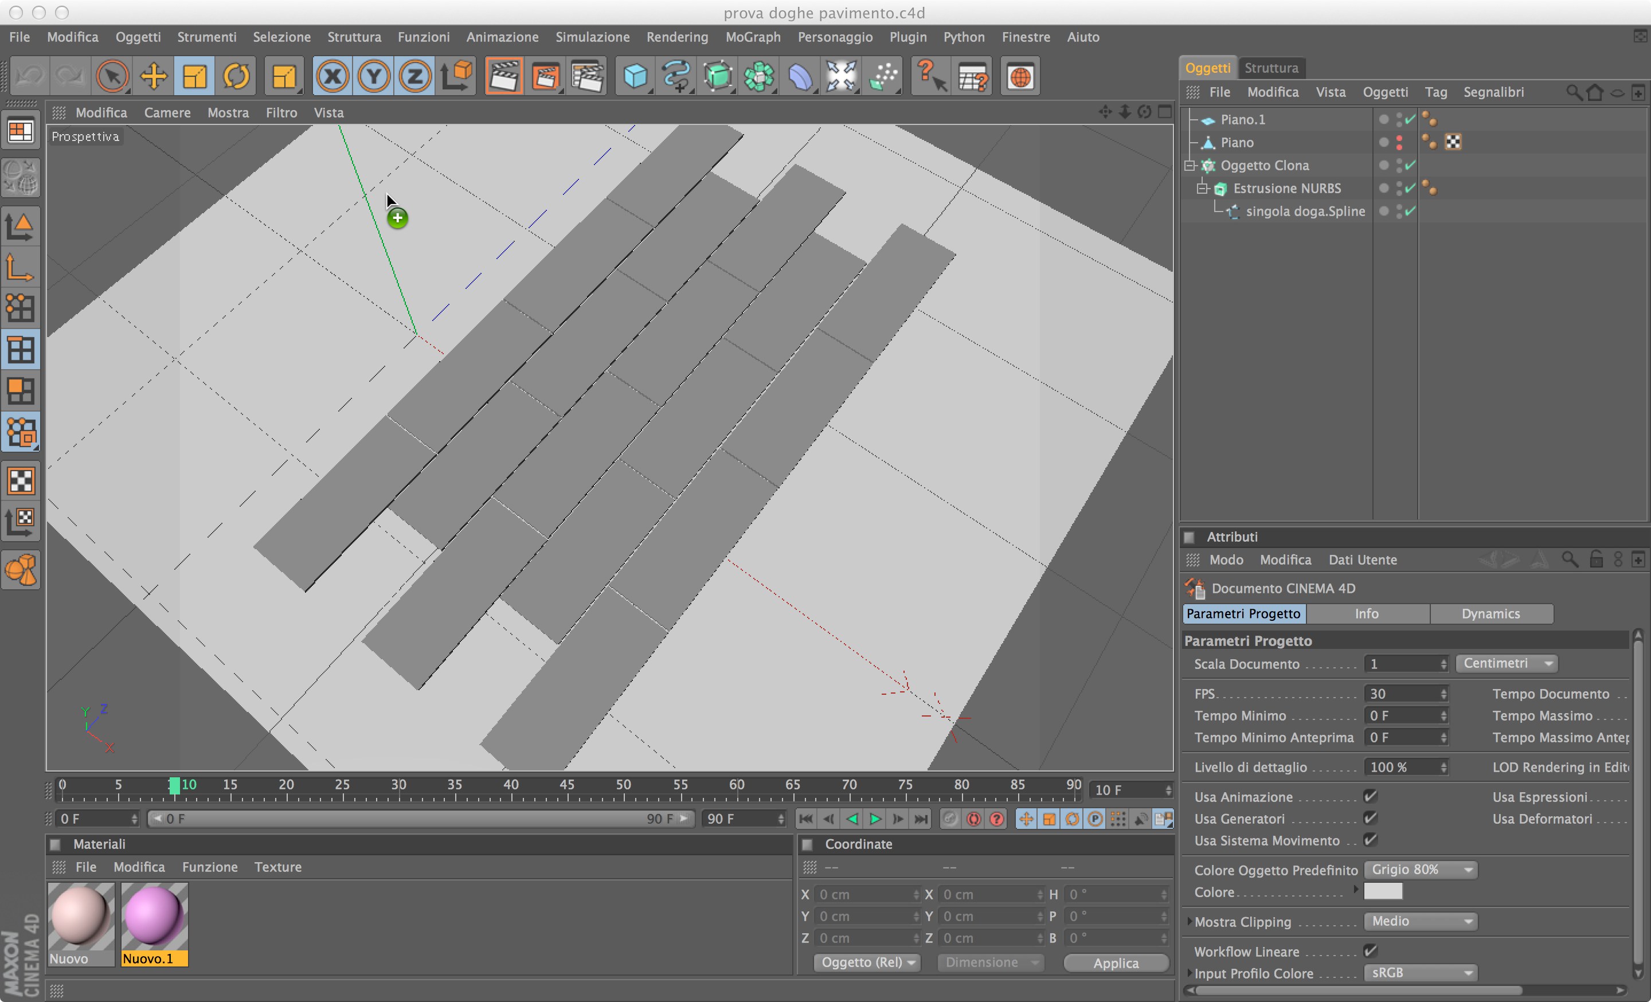
Task: Click the Undo arrow icon
Action: (x=29, y=76)
